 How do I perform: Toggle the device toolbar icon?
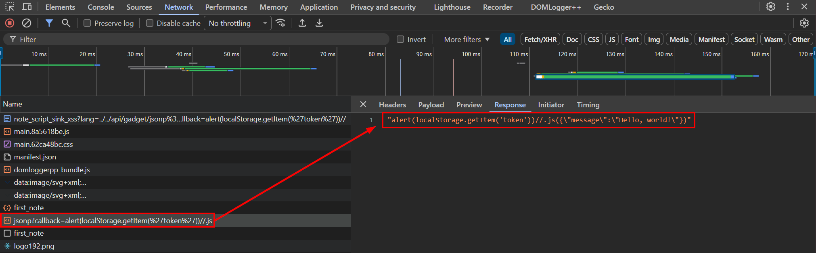pyautogui.click(x=27, y=7)
